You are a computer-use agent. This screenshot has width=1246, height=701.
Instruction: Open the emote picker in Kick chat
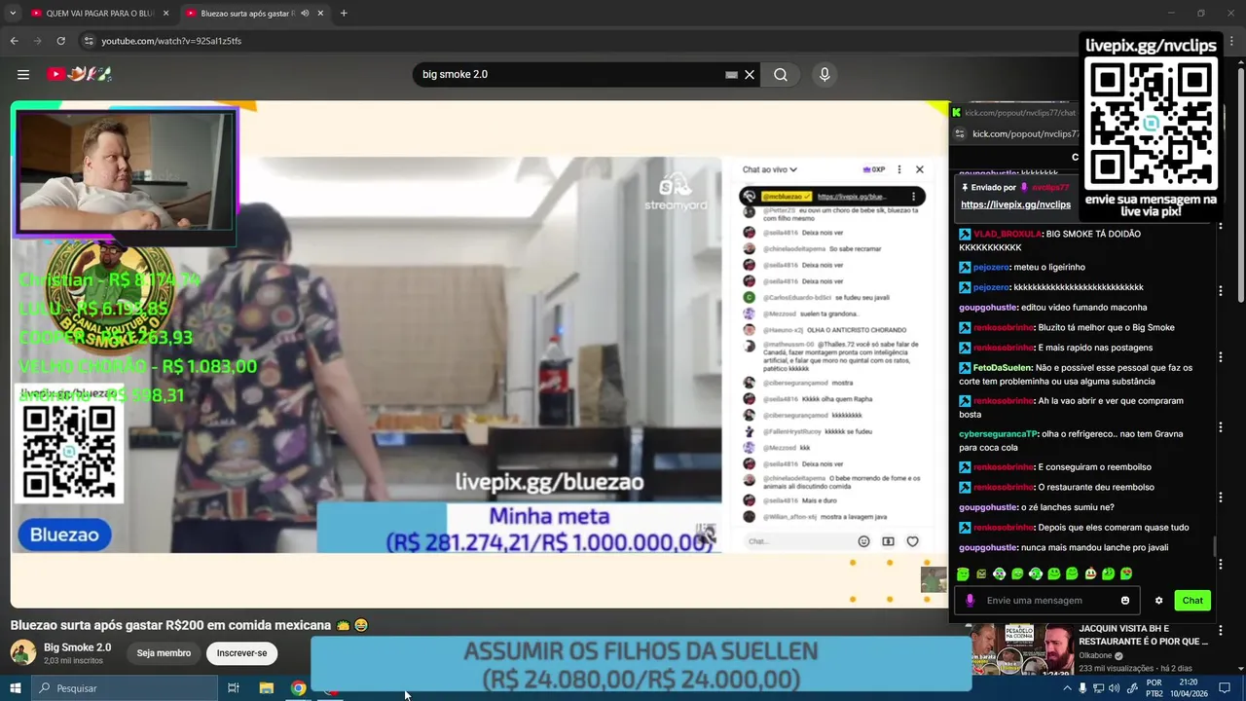[x=1125, y=601]
